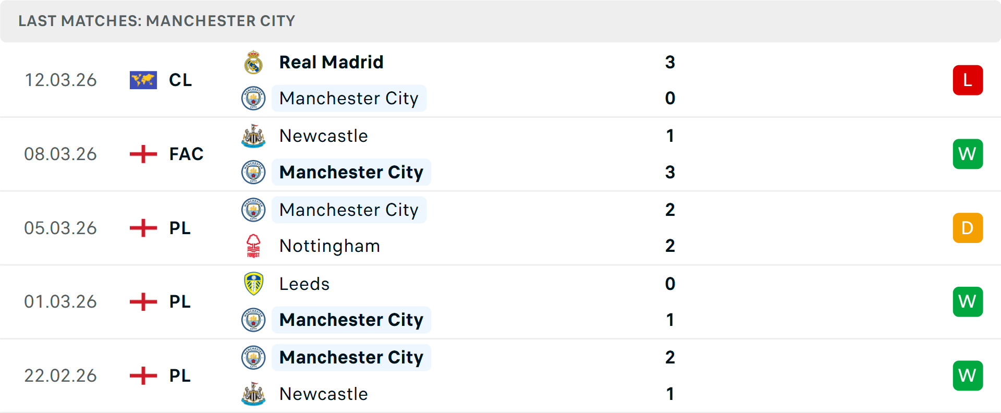The image size is (1001, 413).
Task: Click the Nottingham Forest club crest
Action: point(253,246)
